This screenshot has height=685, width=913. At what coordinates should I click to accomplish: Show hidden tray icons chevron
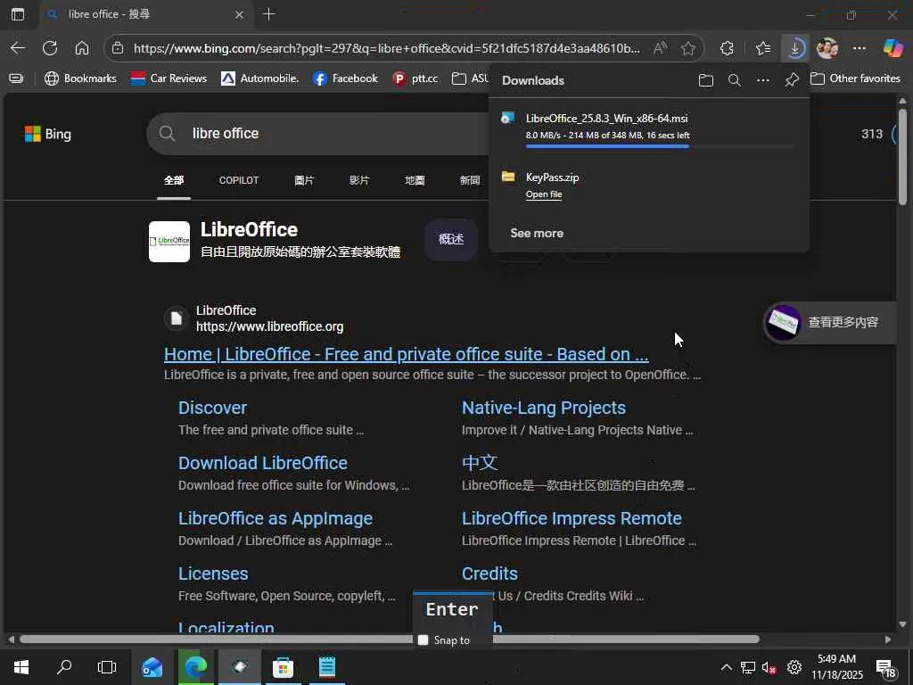pyautogui.click(x=727, y=667)
